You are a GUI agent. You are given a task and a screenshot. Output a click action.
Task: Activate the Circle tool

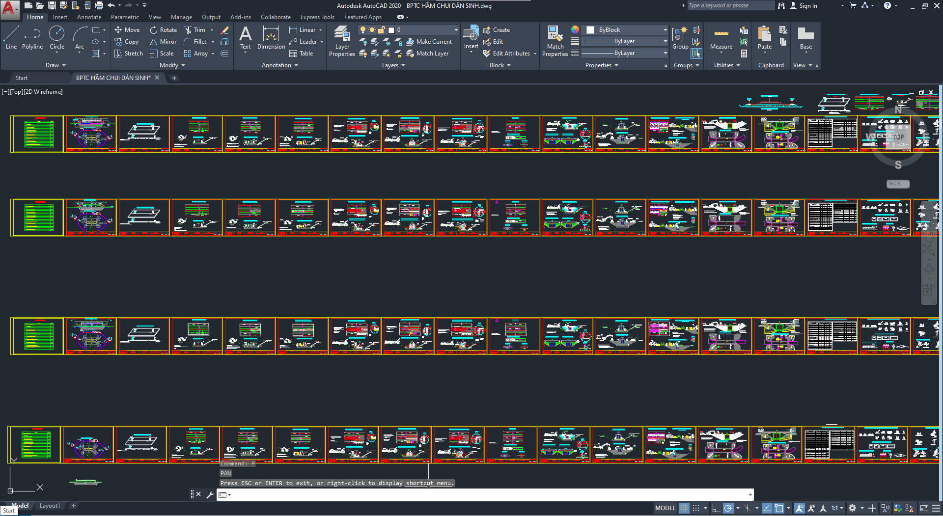(x=57, y=38)
